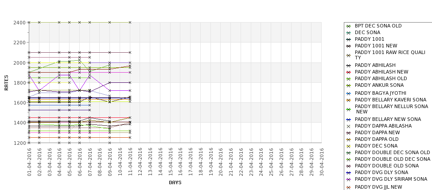Click the DAYS x-axis title

[x=175, y=182]
